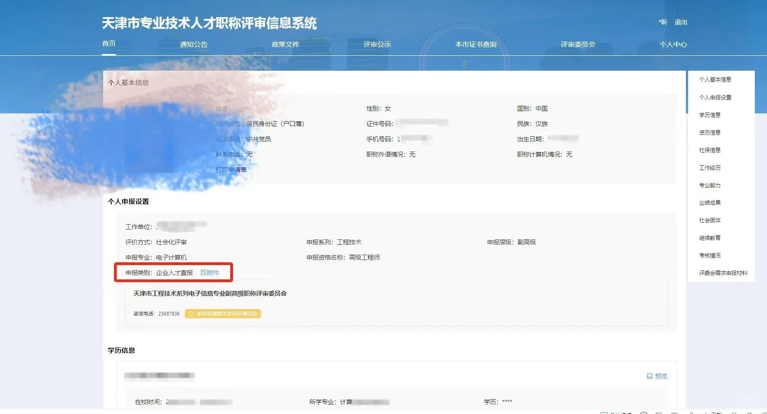Click the 个人基本信息 section heading
This screenshot has width=767, height=414.
(x=128, y=82)
